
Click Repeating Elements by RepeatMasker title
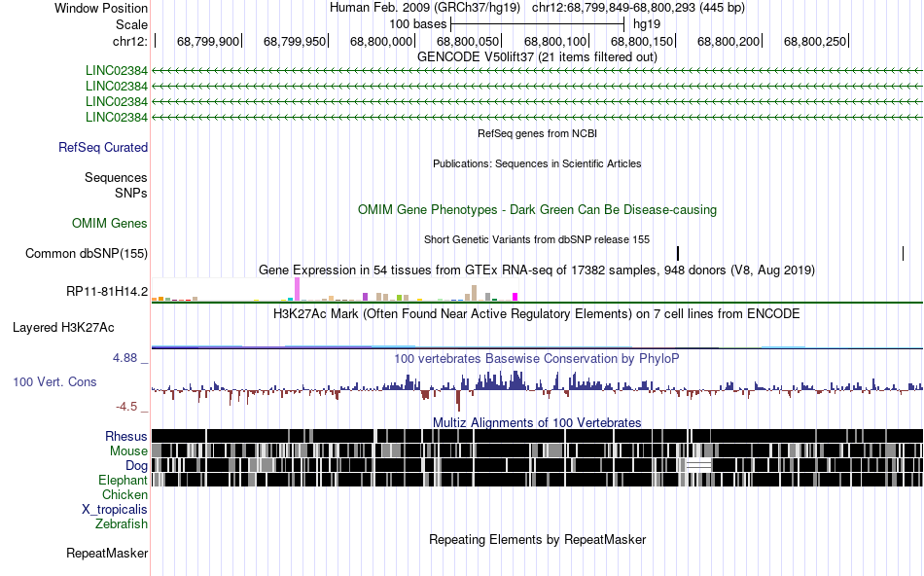tap(537, 539)
